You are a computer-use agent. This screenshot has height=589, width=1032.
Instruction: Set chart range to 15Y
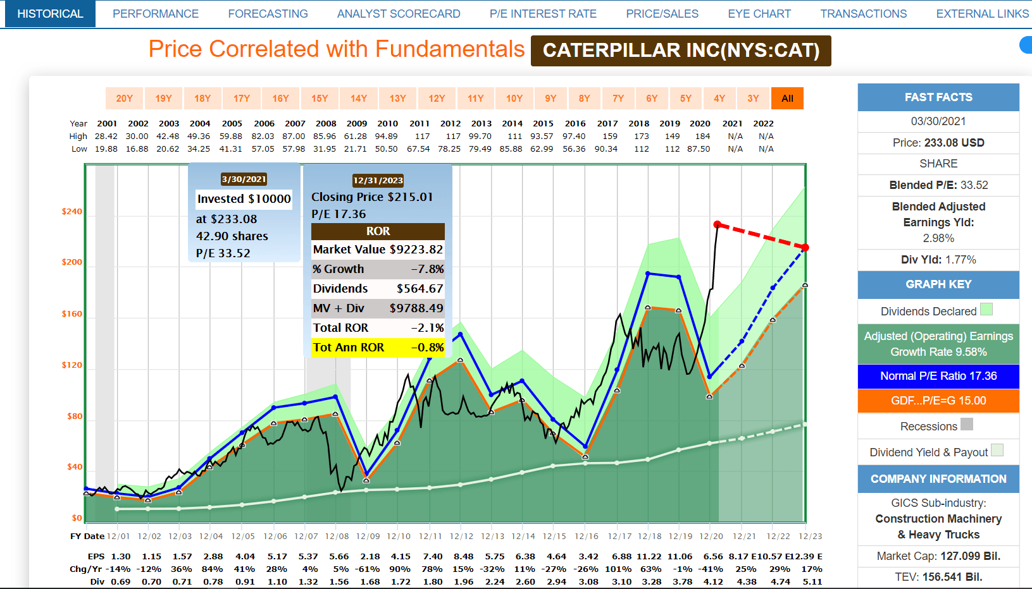click(320, 99)
